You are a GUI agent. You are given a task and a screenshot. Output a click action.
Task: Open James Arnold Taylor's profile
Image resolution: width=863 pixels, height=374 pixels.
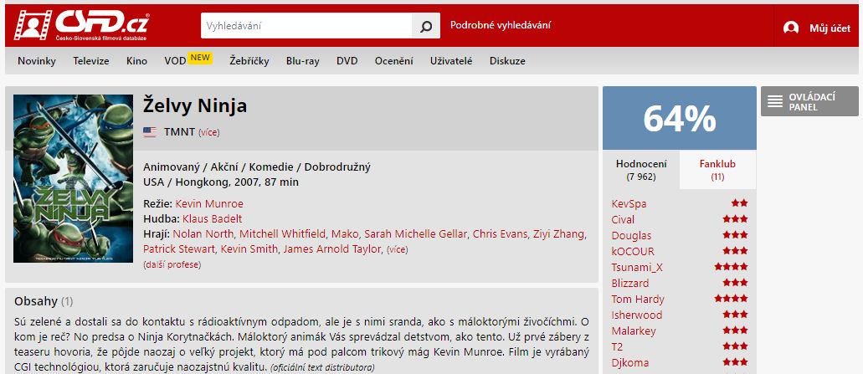tap(333, 249)
